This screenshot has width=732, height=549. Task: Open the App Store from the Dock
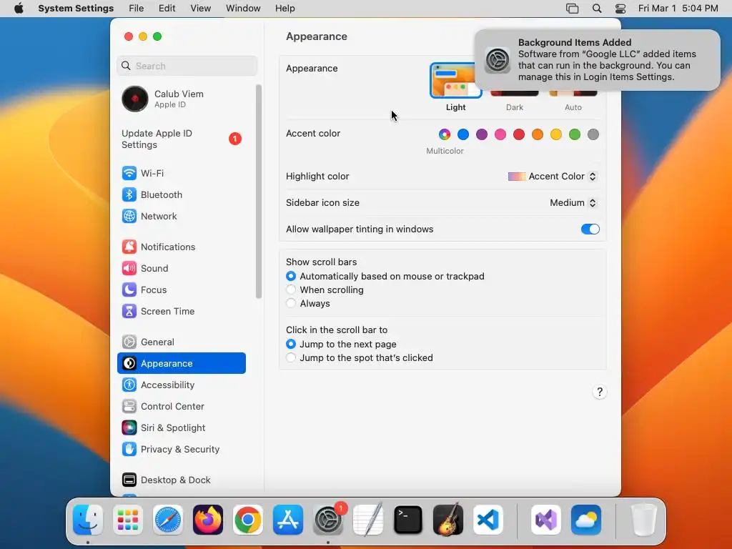click(288, 520)
